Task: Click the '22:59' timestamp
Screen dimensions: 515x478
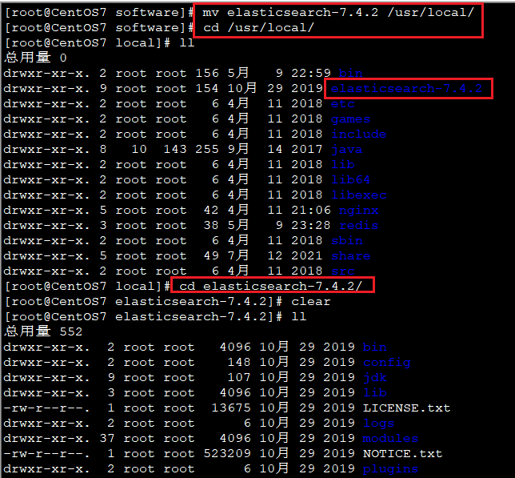Action: [x=311, y=73]
